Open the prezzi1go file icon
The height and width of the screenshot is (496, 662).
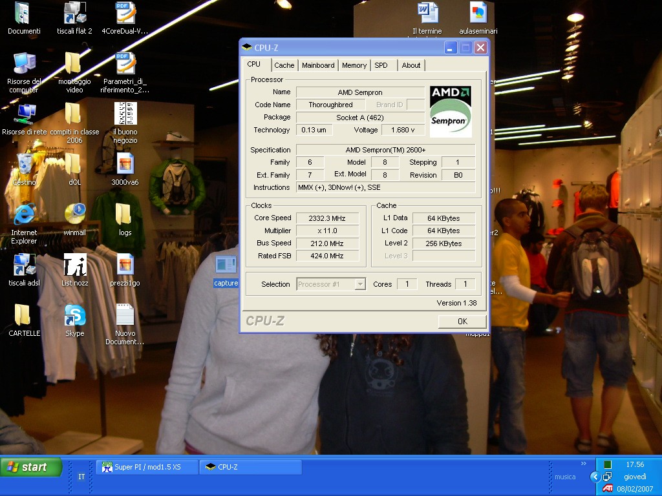tap(125, 270)
